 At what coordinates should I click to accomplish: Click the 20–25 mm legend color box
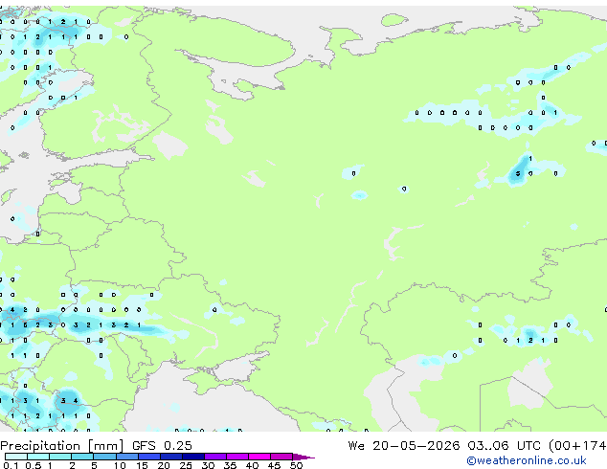(170, 457)
